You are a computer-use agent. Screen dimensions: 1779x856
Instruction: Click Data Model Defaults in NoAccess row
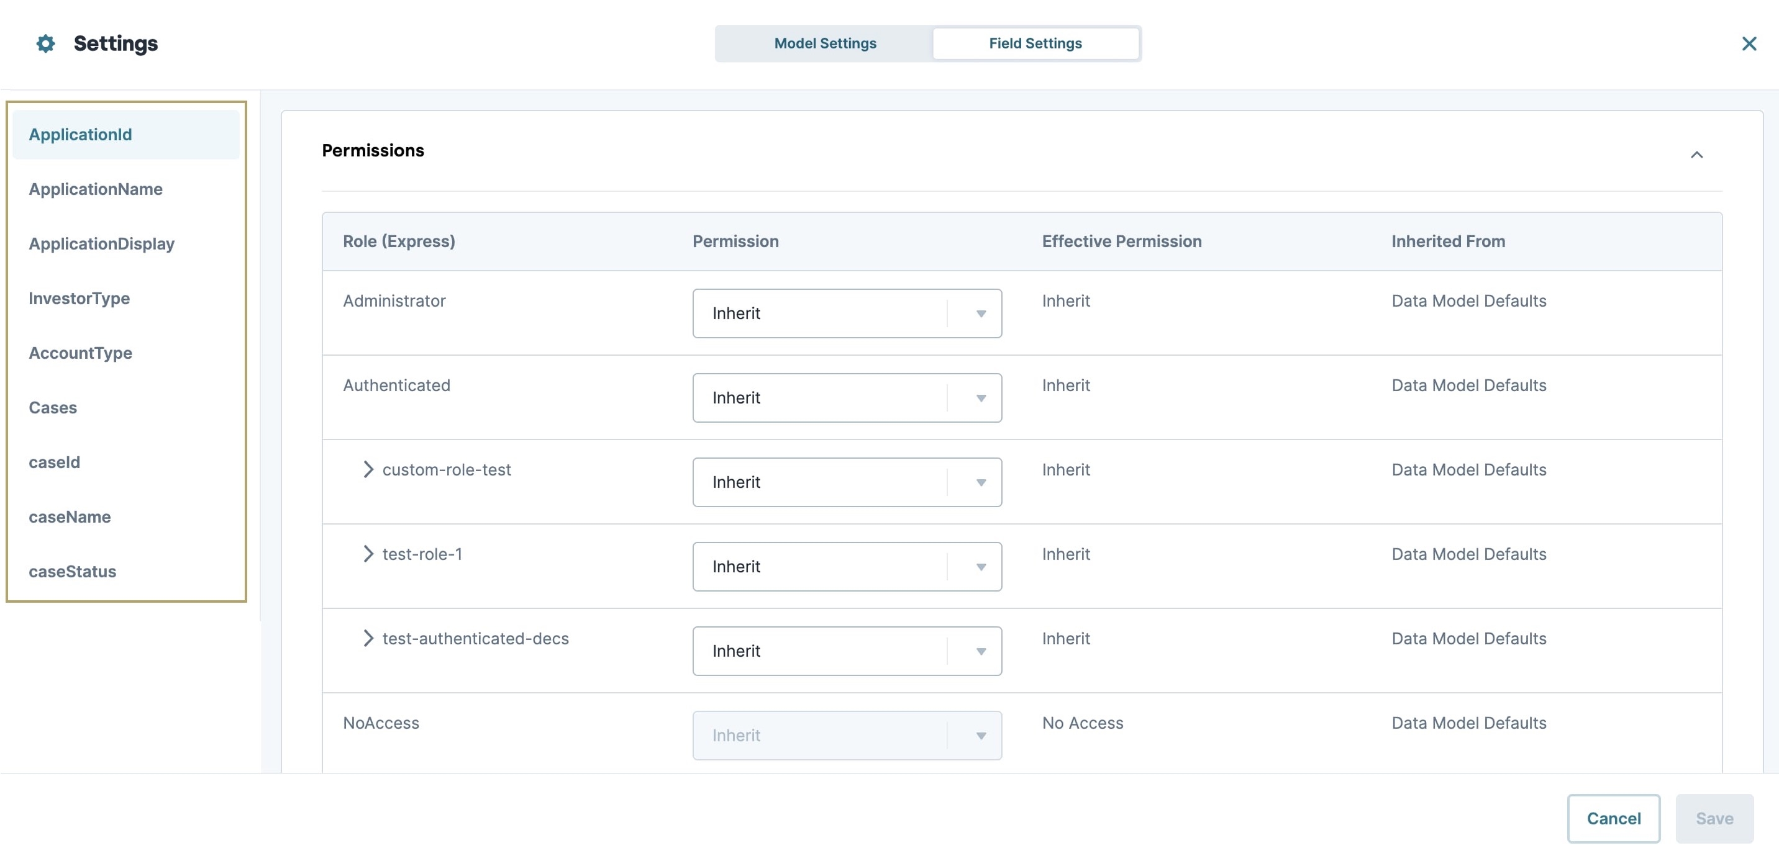[x=1468, y=723]
